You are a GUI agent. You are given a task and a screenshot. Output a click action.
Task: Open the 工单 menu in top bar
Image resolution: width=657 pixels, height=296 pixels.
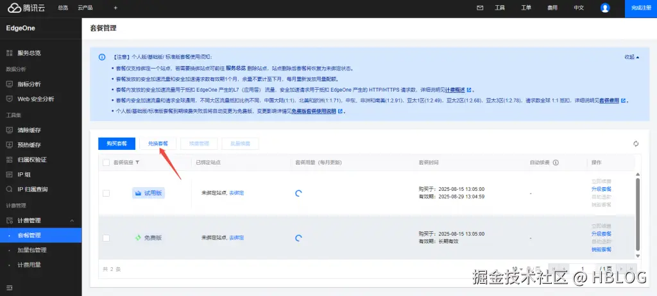[x=526, y=8]
